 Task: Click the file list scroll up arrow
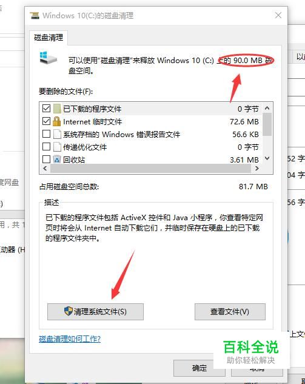267,108
